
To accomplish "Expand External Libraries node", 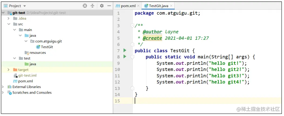I will pos(3,87).
